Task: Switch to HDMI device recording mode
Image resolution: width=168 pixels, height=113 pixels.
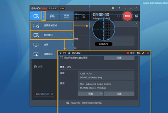Action: coord(67,16)
